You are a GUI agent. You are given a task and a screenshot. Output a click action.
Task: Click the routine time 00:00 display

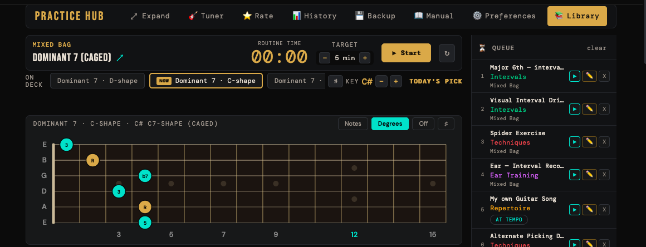tap(280, 57)
